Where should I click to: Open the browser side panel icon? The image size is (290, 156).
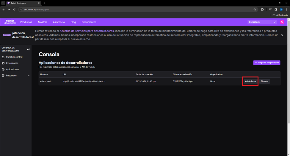(x=276, y=10)
